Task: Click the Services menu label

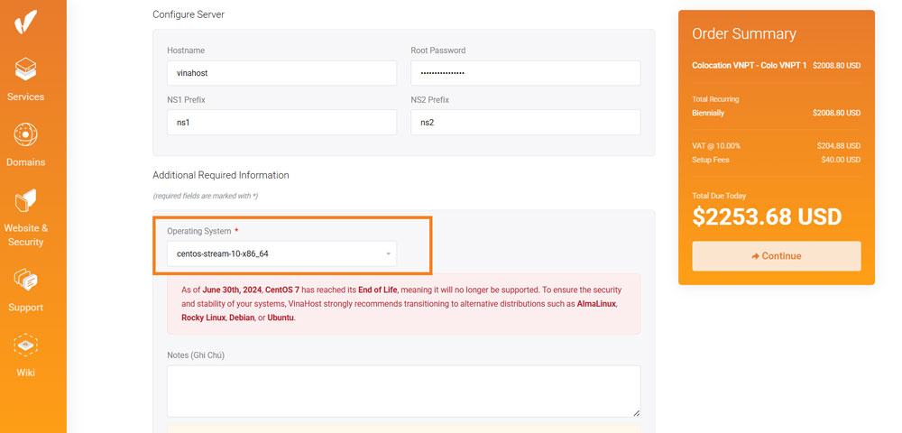Action: (25, 97)
